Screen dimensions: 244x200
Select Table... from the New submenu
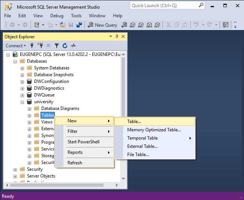click(x=134, y=122)
